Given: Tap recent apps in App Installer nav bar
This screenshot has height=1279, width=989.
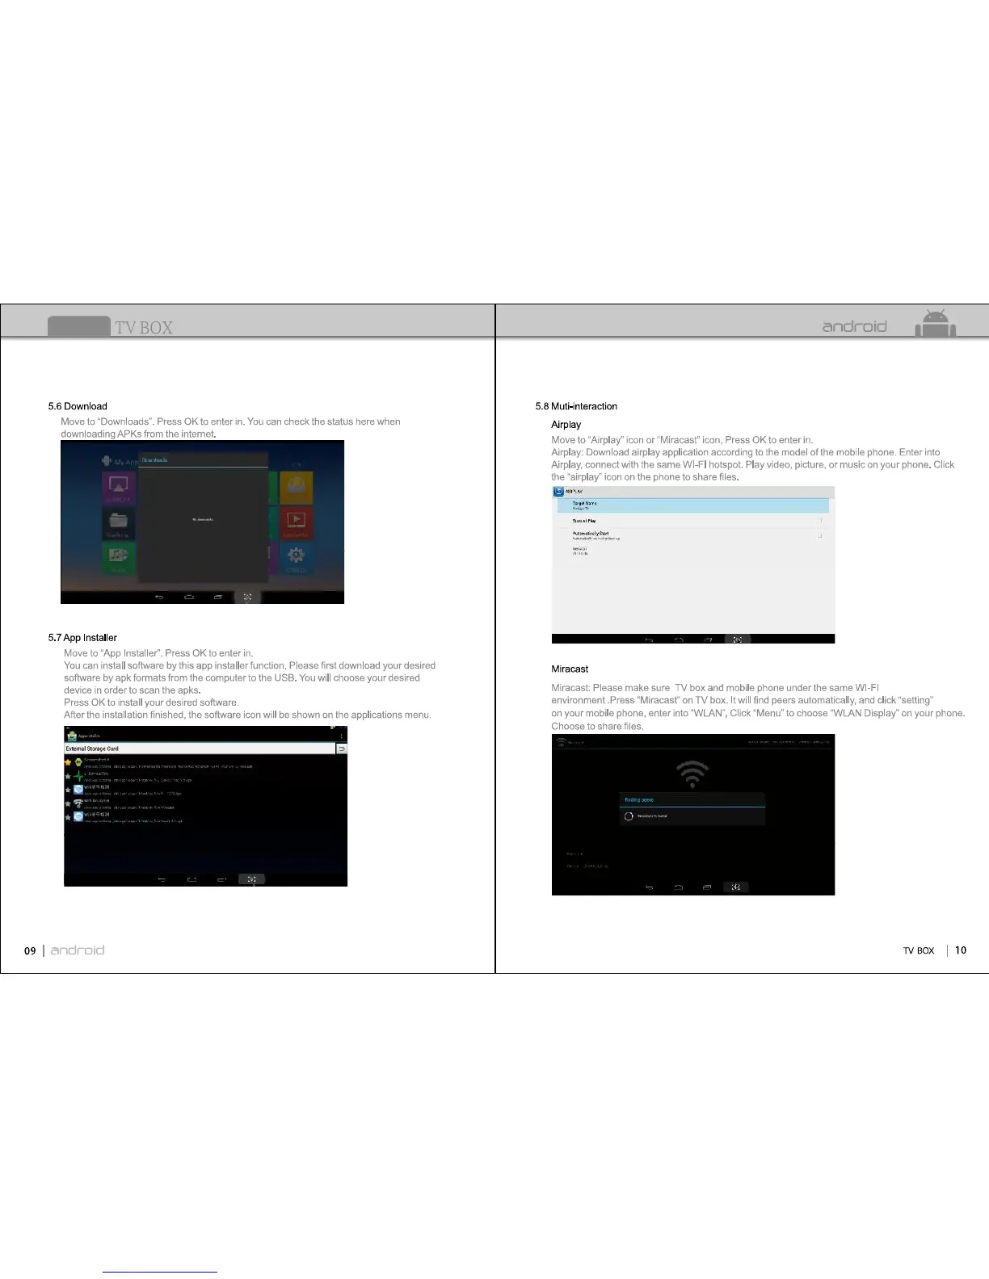Looking at the screenshot, I should pyautogui.click(x=221, y=879).
